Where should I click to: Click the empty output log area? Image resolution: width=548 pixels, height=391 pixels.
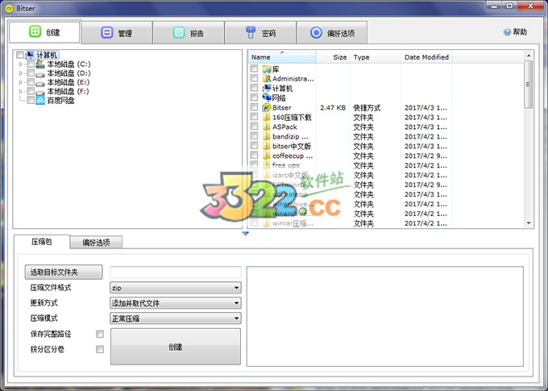tap(385, 317)
